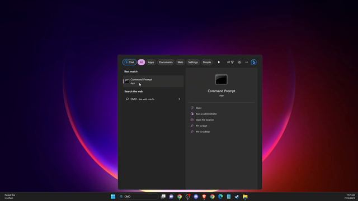Open the Bing Chat filter pill

coord(129,62)
